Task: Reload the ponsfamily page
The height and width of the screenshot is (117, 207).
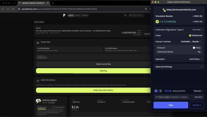Action: tap(13, 9)
